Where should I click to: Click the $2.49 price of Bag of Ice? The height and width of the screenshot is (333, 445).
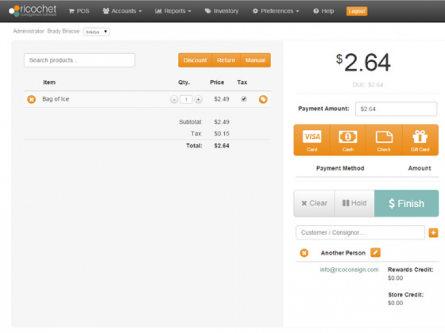pyautogui.click(x=222, y=99)
